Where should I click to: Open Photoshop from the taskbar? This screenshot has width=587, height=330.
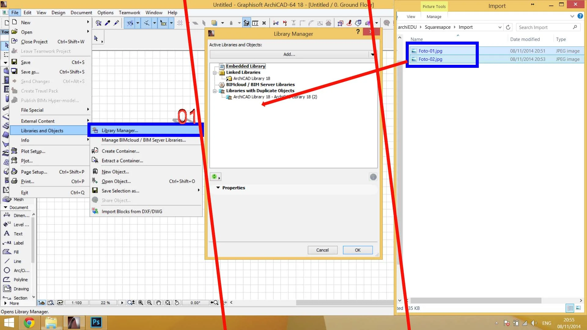click(x=96, y=322)
